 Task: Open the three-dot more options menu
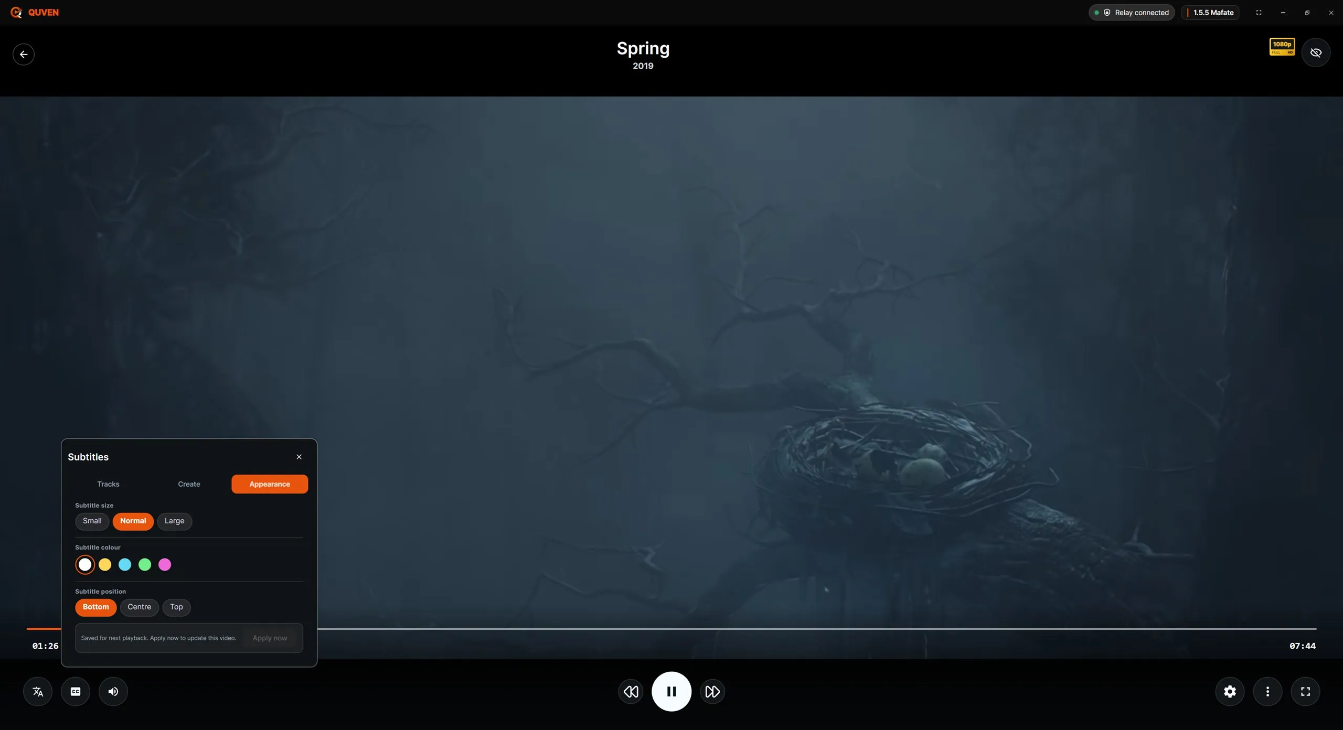coord(1267,691)
